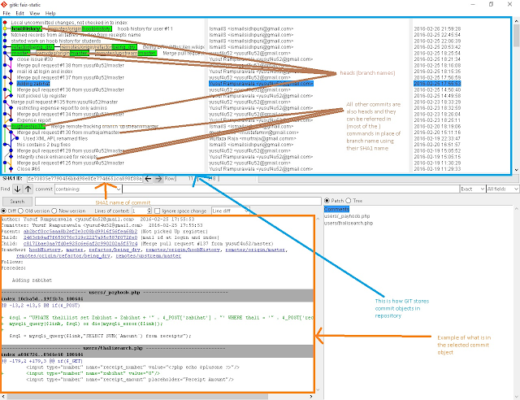This screenshot has height=400, width=520.
Task: Select Comments in the file list
Action: tap(336, 209)
